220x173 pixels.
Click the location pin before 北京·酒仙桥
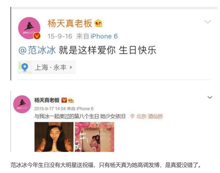point(132,116)
